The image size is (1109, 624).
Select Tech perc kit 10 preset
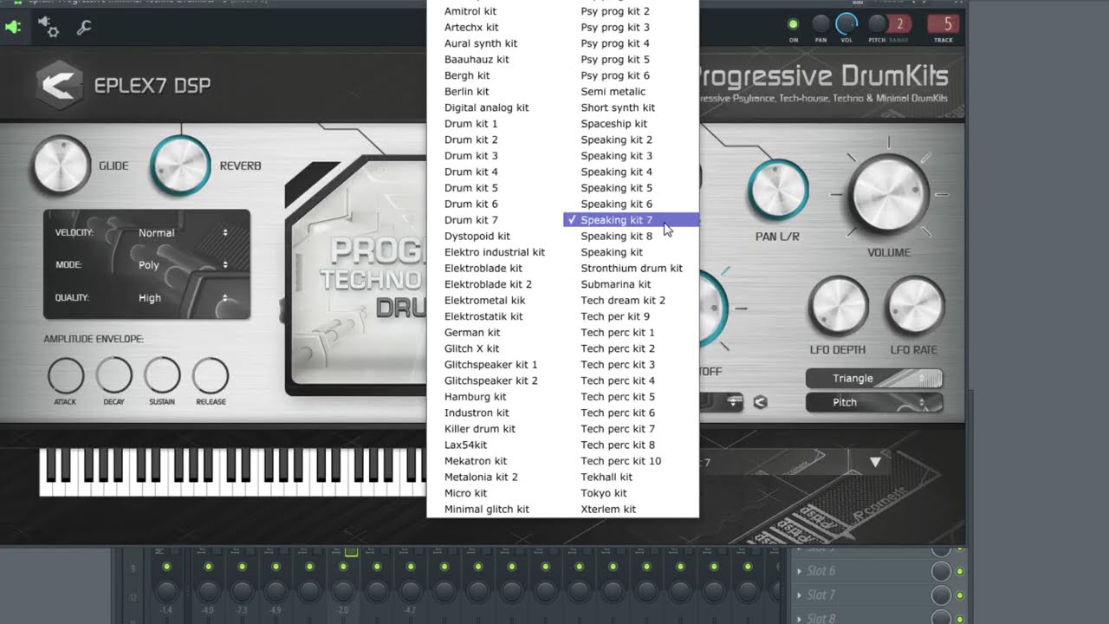click(x=631, y=461)
